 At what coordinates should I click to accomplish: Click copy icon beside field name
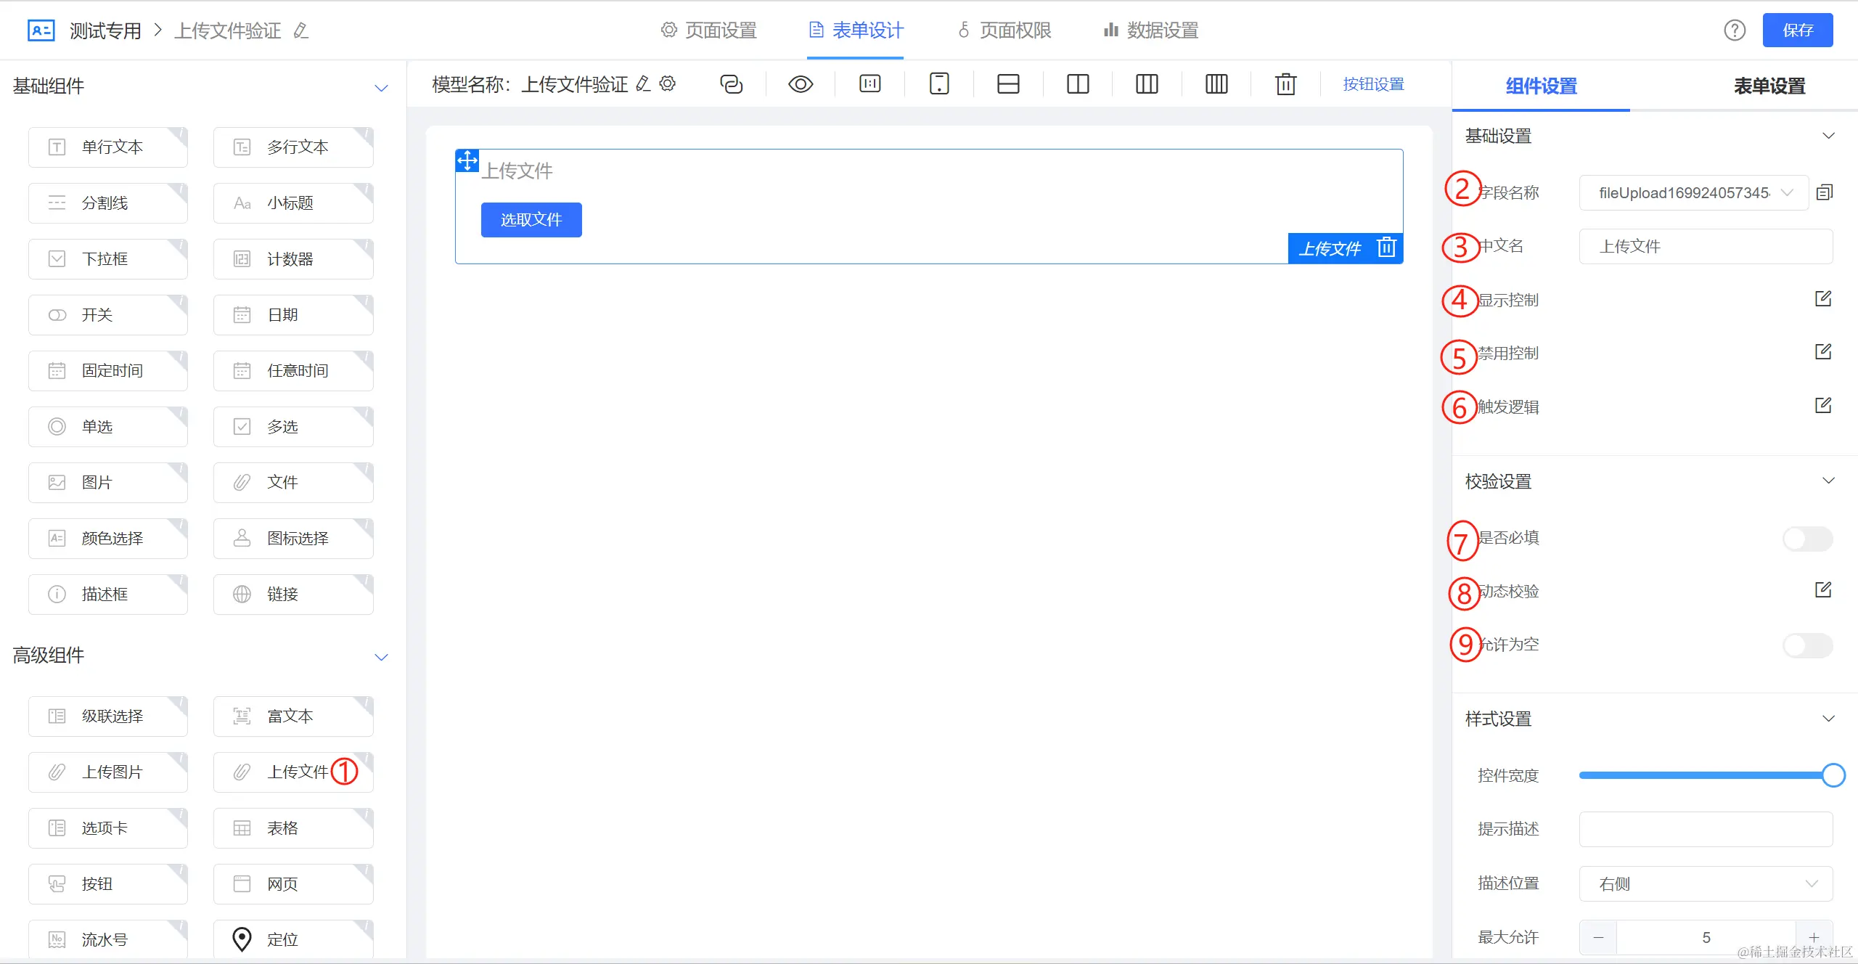click(x=1825, y=192)
